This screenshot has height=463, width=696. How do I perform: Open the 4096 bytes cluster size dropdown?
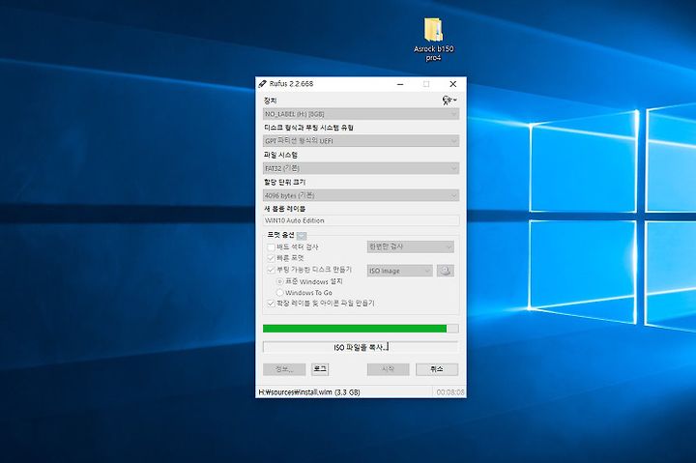click(x=361, y=195)
